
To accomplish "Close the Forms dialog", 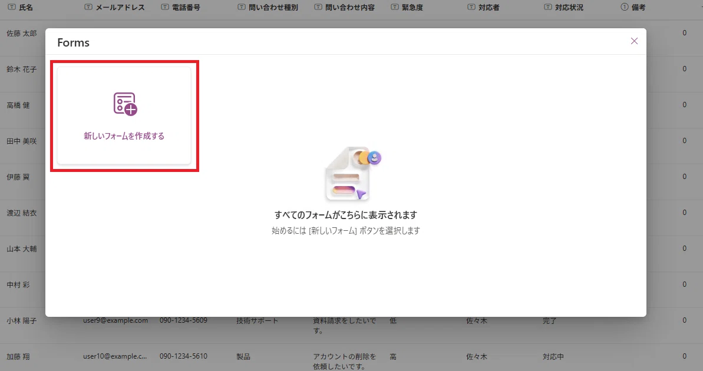I will [634, 41].
